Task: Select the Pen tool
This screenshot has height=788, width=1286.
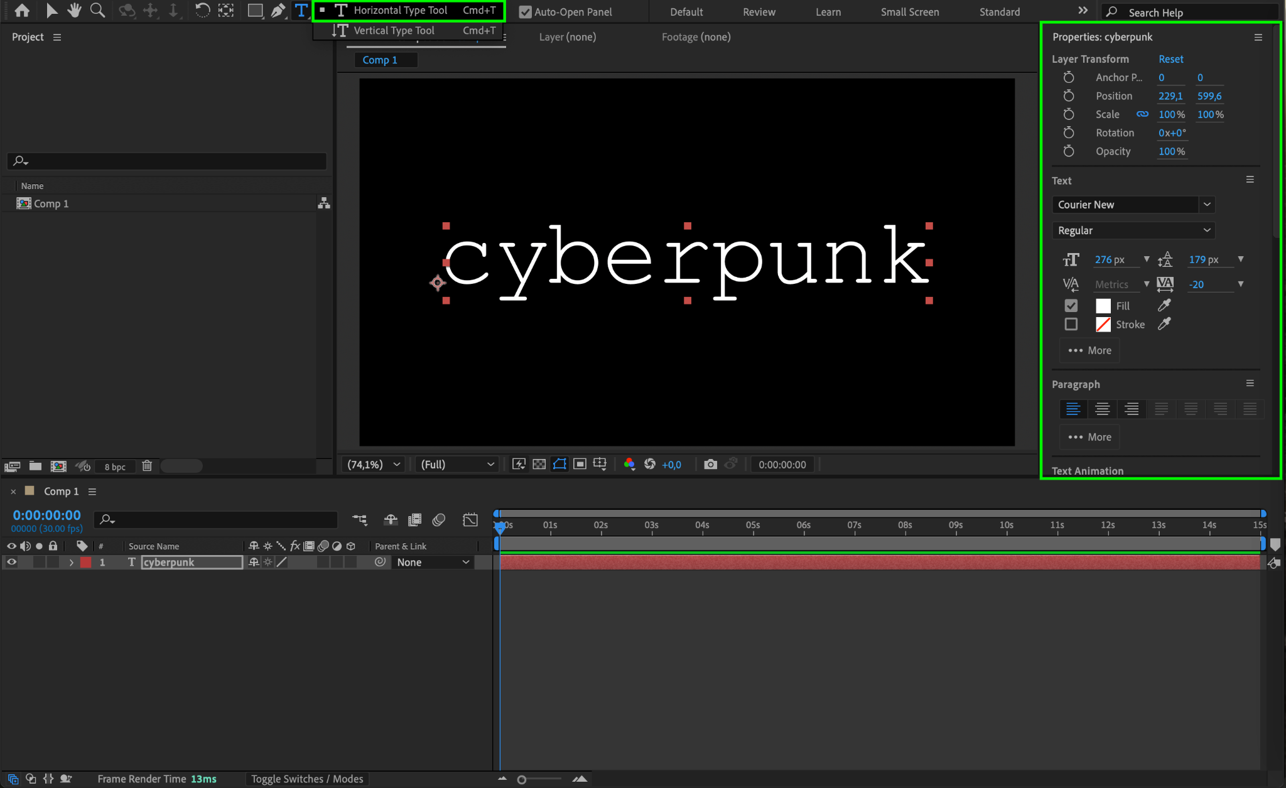Action: click(x=278, y=10)
